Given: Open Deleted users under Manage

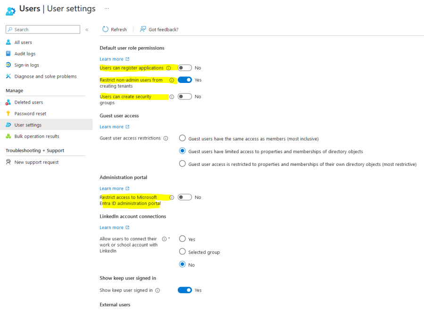Looking at the screenshot, I should point(28,102).
